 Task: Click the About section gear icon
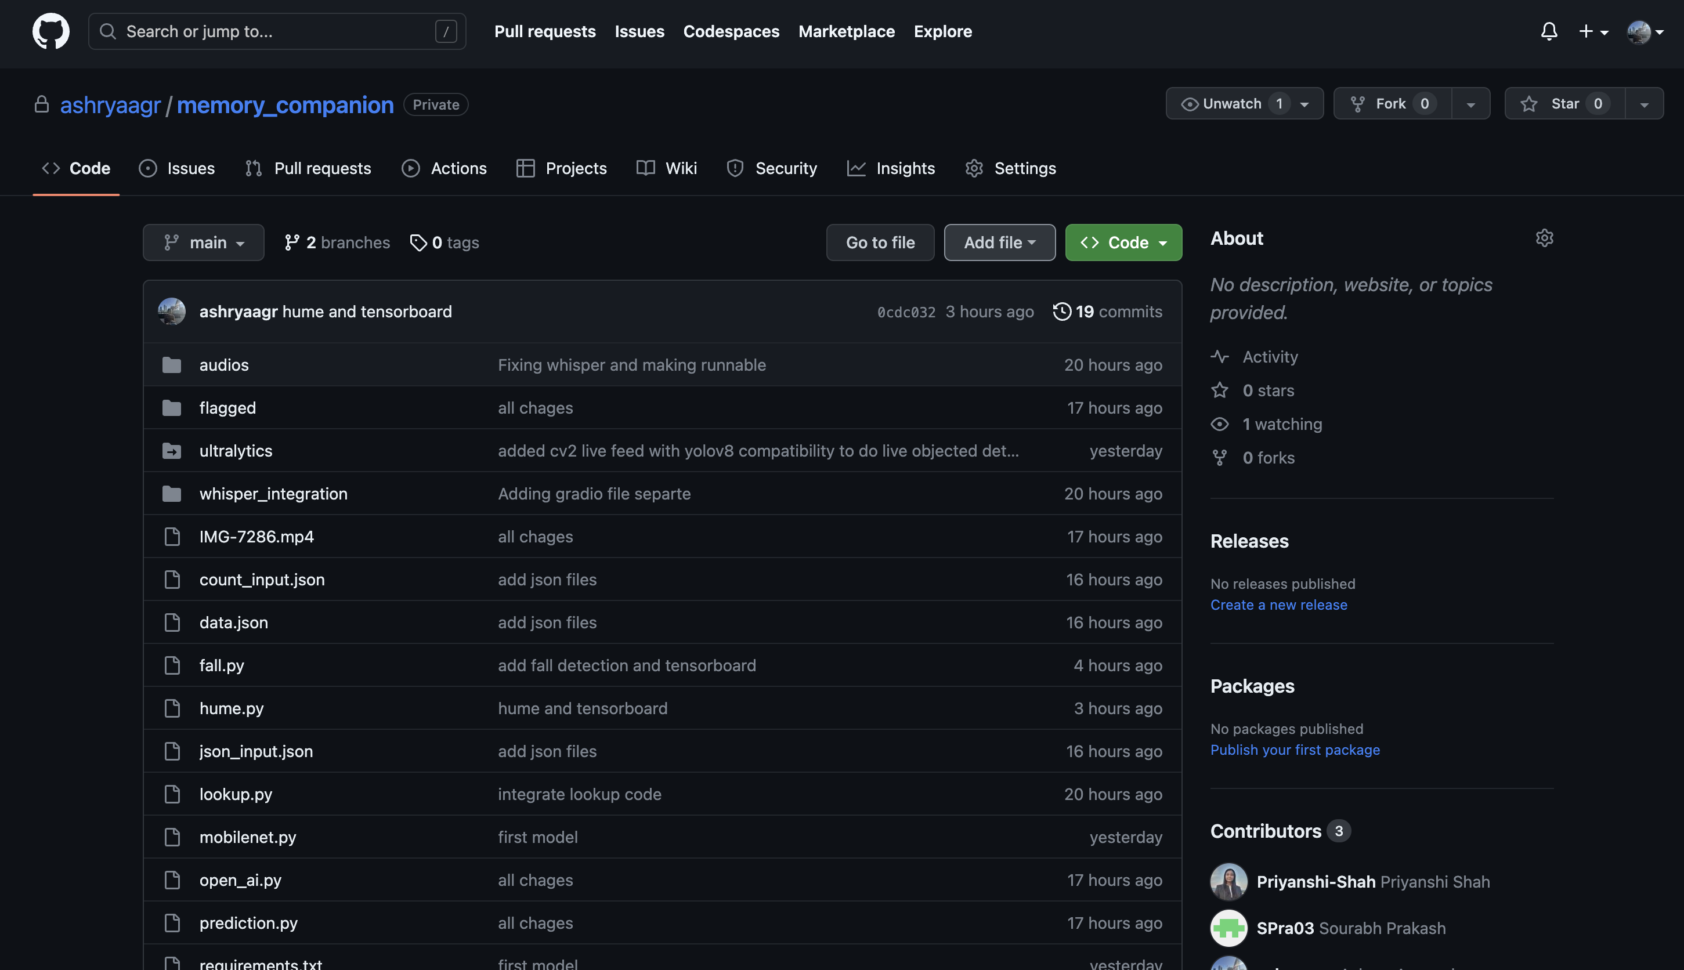[x=1544, y=238]
